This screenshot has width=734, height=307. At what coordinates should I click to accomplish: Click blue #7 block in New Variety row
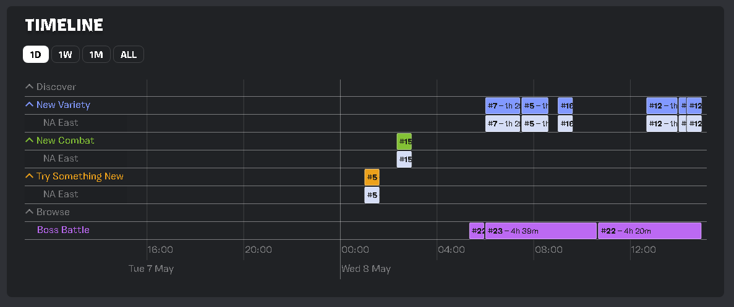[x=503, y=106]
